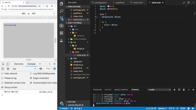Open the Search view in activity bar

point(61,11)
